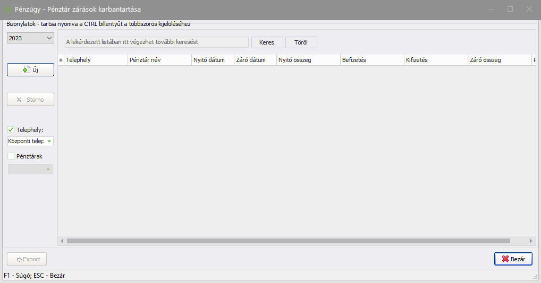Click the grid selector asterisk icon
541x283 pixels.
pyautogui.click(x=61, y=60)
